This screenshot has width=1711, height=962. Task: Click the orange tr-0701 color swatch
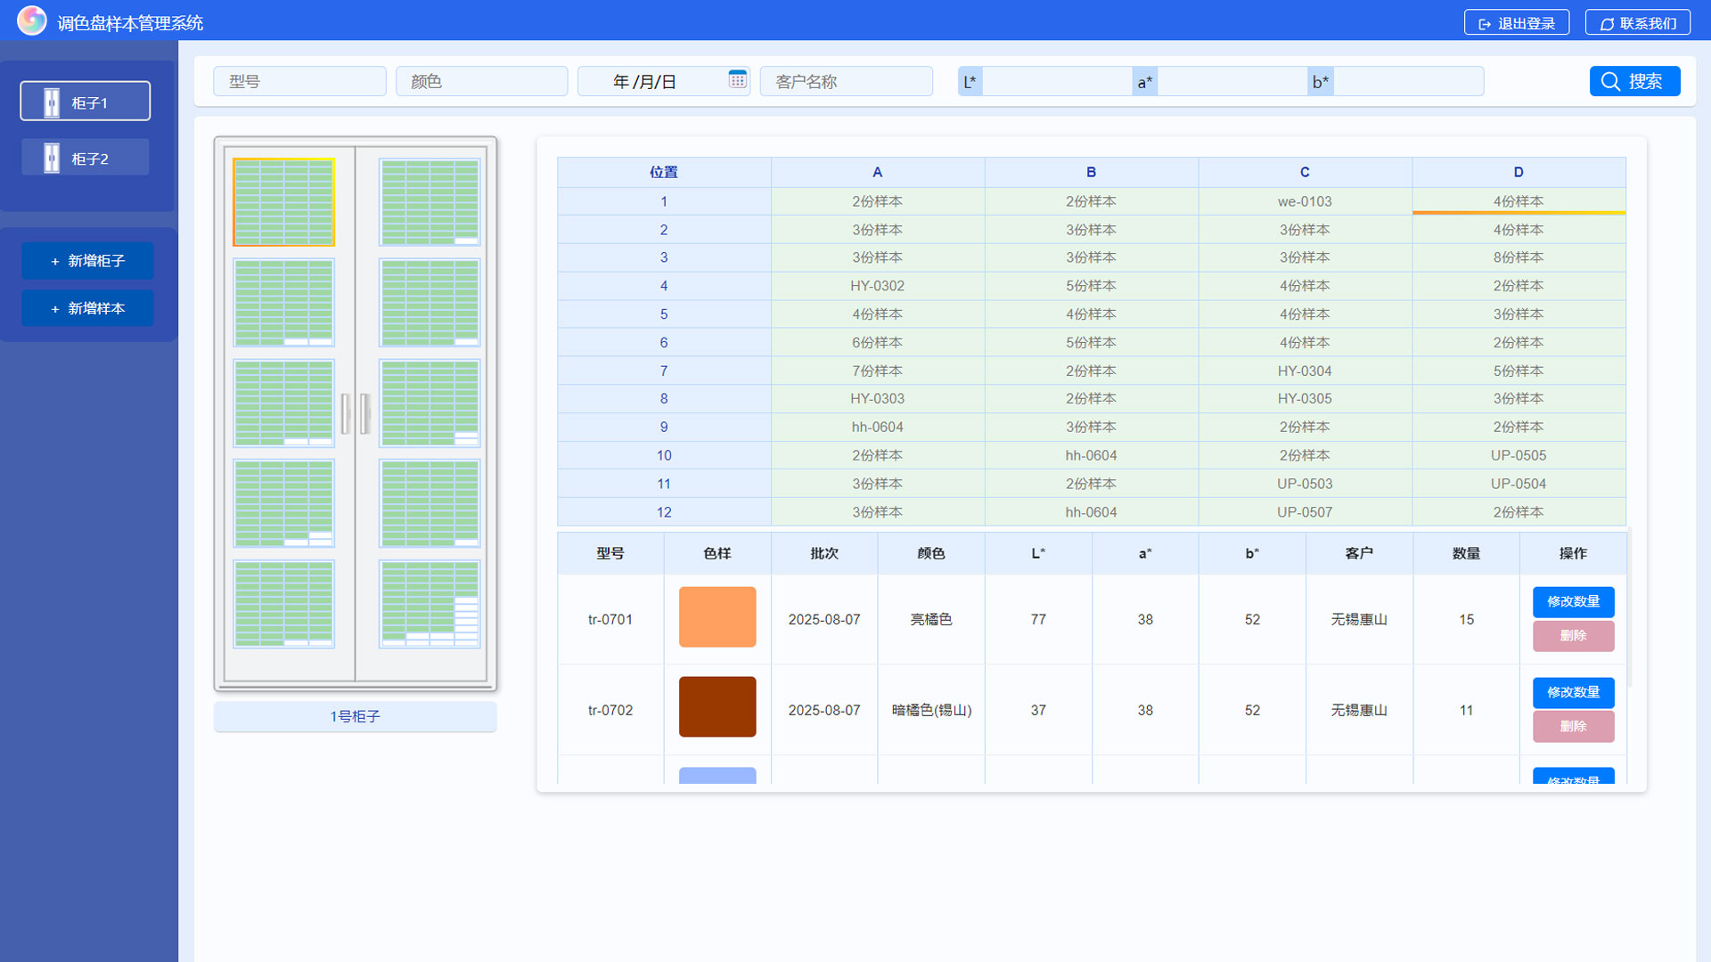[717, 617]
